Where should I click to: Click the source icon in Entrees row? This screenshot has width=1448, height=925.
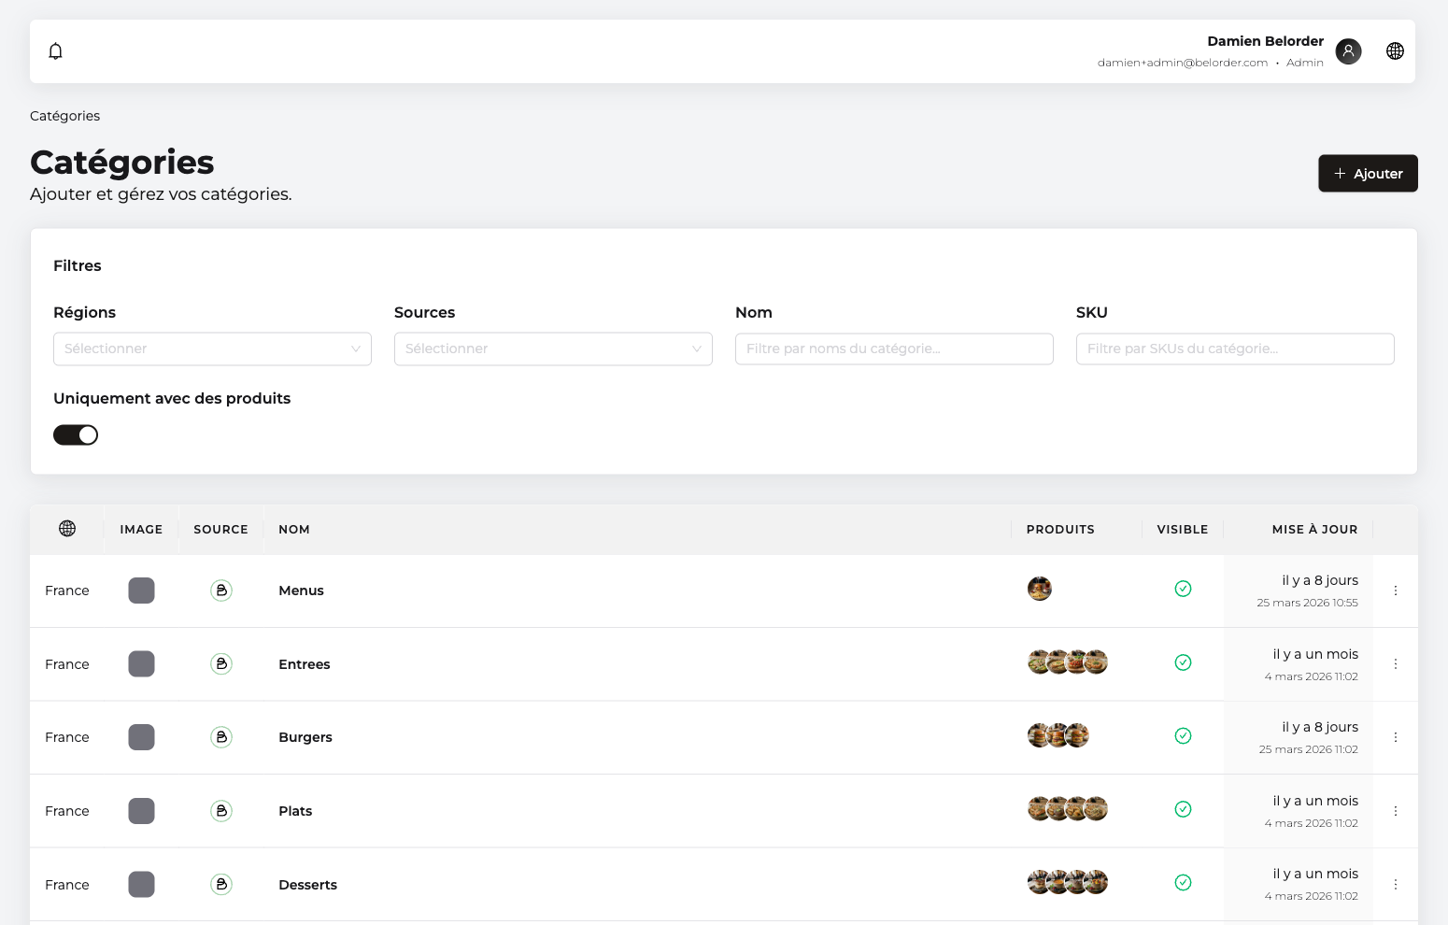221,664
